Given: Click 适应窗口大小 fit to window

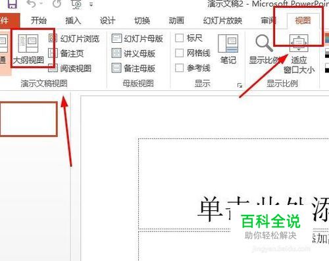Looking at the screenshot, I should (x=299, y=54).
